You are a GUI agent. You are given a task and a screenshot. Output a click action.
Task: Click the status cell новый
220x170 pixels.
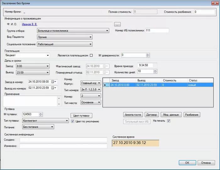201,85
